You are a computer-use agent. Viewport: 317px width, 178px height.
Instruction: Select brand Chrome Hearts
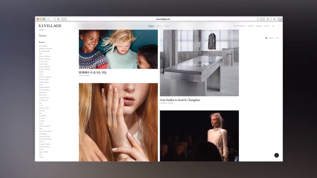44,79
